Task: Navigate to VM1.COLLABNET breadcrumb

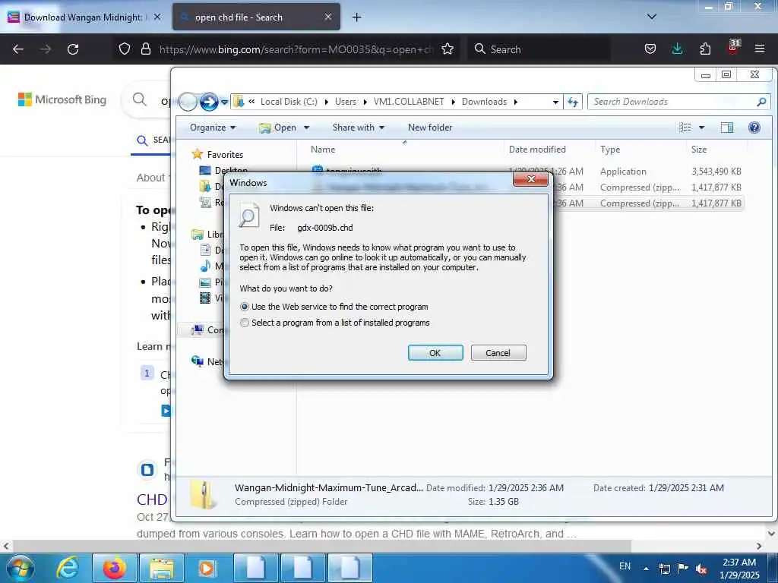Action: tap(409, 102)
